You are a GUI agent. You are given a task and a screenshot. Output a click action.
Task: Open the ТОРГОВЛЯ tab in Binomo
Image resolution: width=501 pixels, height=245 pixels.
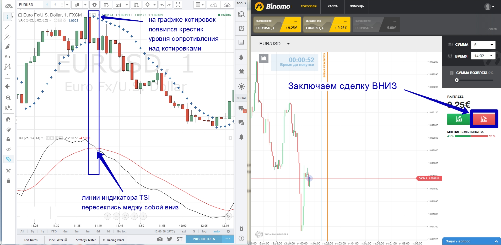click(x=309, y=6)
